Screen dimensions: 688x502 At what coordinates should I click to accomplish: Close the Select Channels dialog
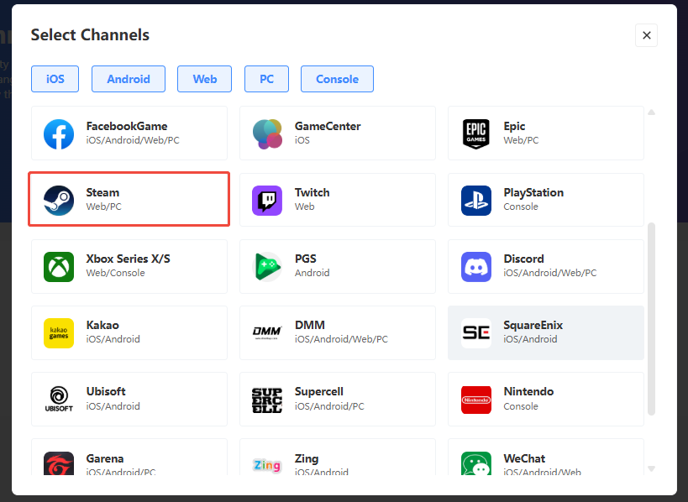[x=646, y=35]
